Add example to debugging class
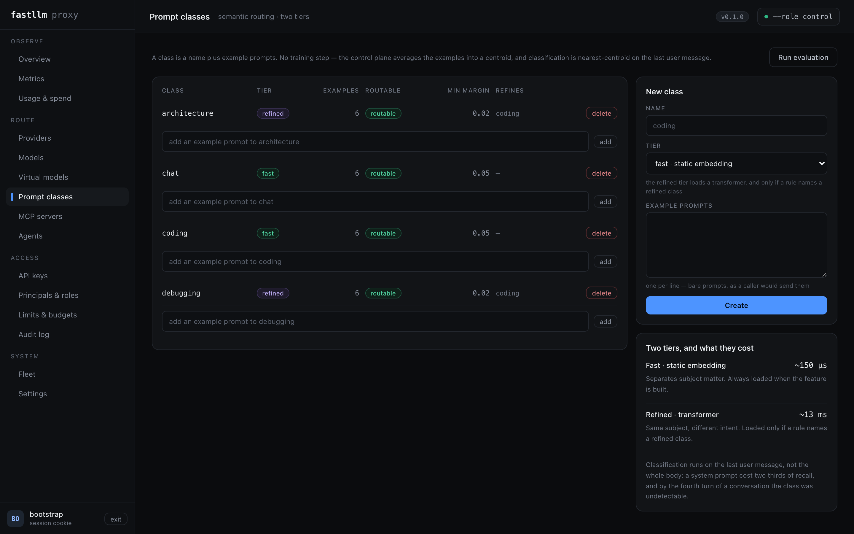The image size is (854, 534). coord(605,321)
